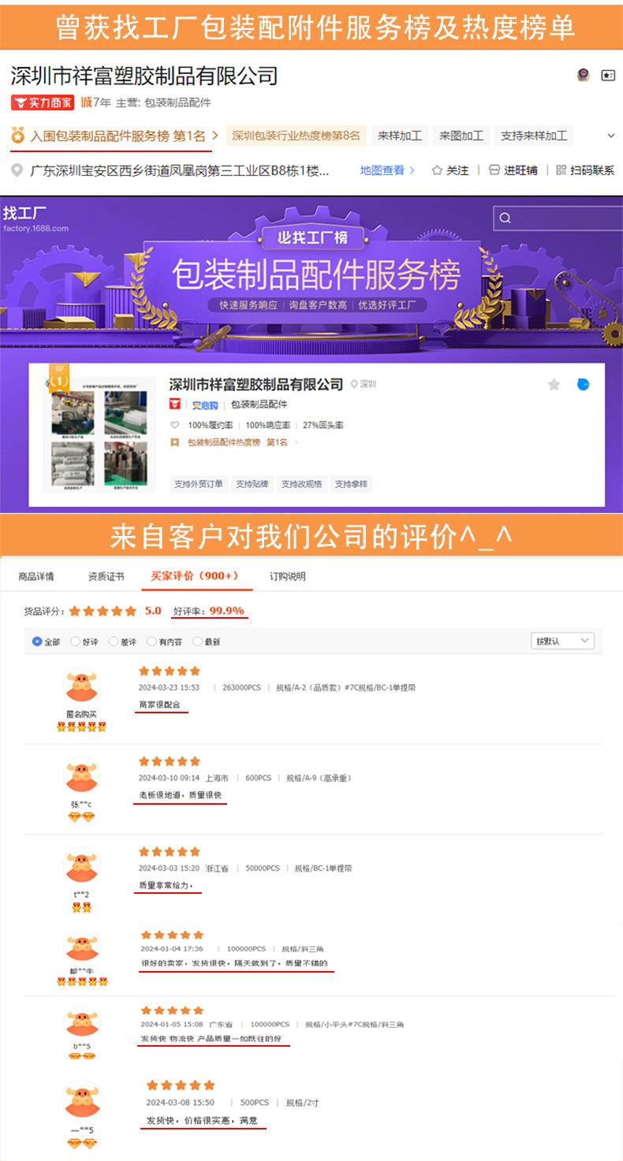Click the police badge icon beside company name
Image resolution: width=623 pixels, height=1161 pixels.
[x=584, y=76]
